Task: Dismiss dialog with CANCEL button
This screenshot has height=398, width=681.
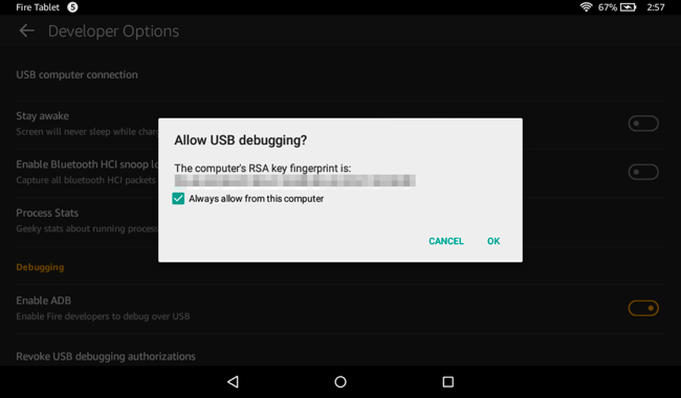Action: (x=446, y=241)
